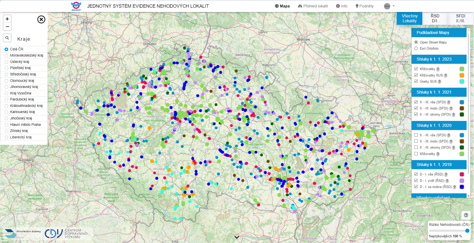This screenshot has width=474, height=243.
Task: Show help for 2021 II.-III. moto (SFDI)
Action: point(451,108)
